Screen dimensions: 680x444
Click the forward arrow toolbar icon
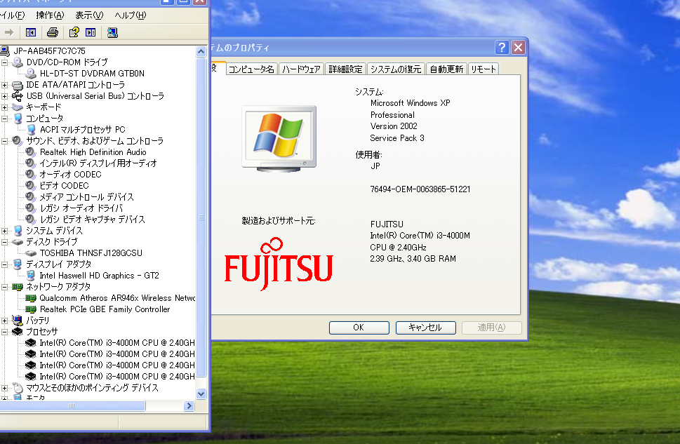tap(8, 32)
